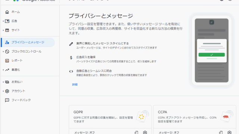Expand the サイト menu arrow
Screen dimensions: 239x134
[x=3, y=30]
